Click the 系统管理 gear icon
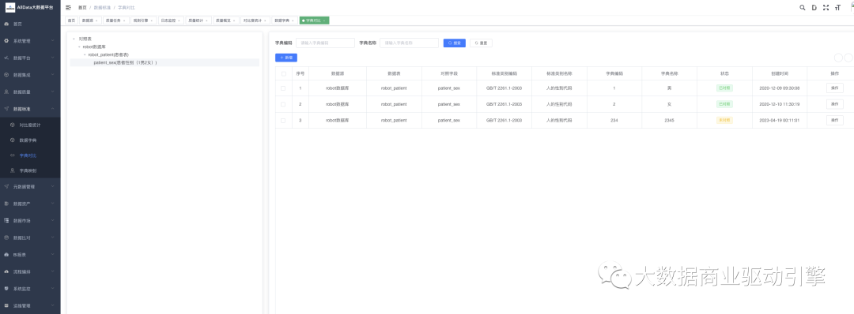854x314 pixels. [6, 41]
